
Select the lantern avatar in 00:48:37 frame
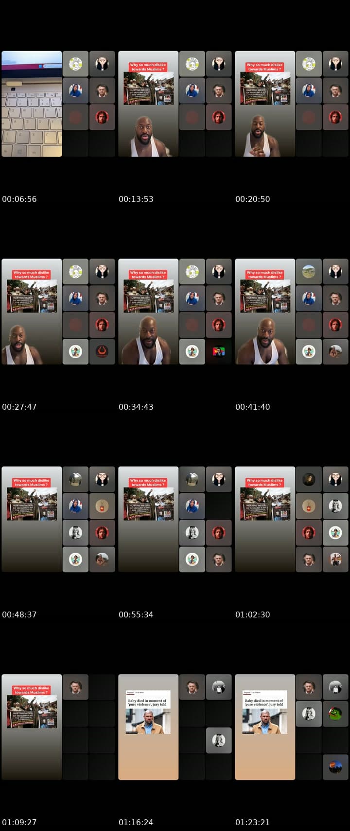[102, 506]
